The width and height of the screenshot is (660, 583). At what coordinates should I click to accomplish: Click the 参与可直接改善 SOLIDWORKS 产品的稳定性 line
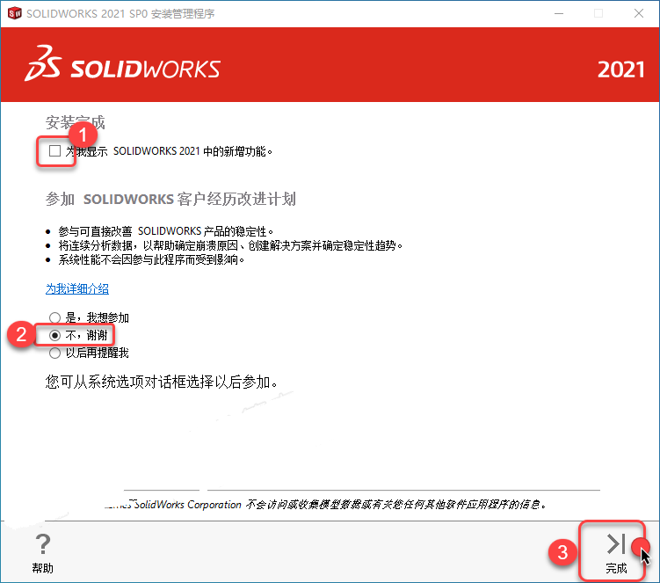pyautogui.click(x=166, y=231)
